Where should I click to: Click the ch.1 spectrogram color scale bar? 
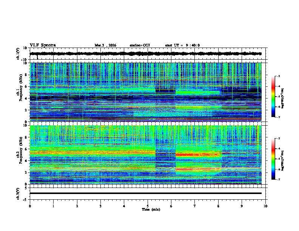point(273,97)
